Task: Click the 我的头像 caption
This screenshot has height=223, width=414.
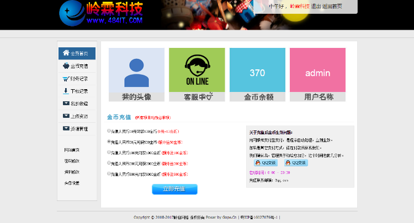Action: pos(136,97)
